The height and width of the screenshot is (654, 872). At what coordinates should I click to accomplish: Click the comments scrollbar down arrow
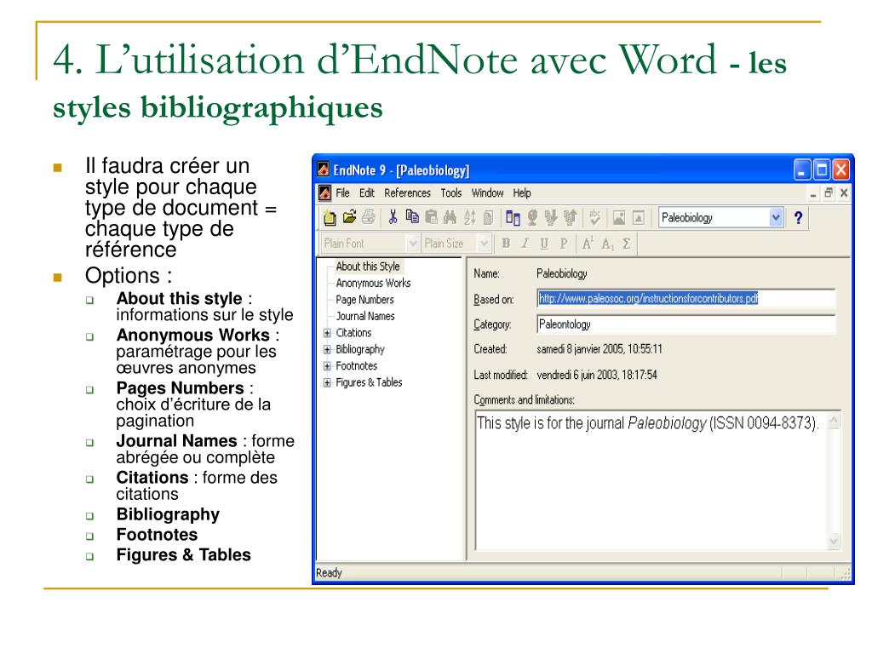point(834,541)
